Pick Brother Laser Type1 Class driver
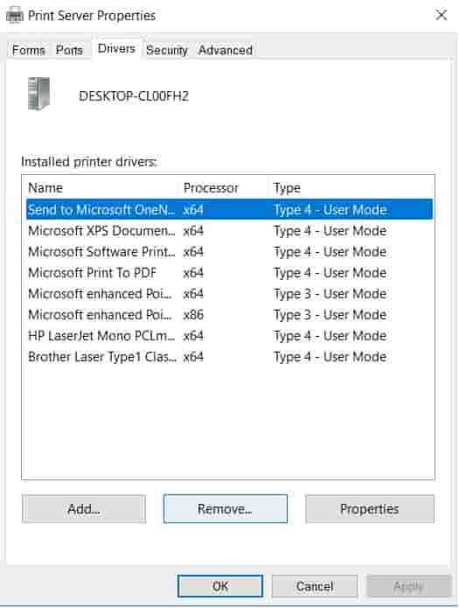 click(229, 356)
